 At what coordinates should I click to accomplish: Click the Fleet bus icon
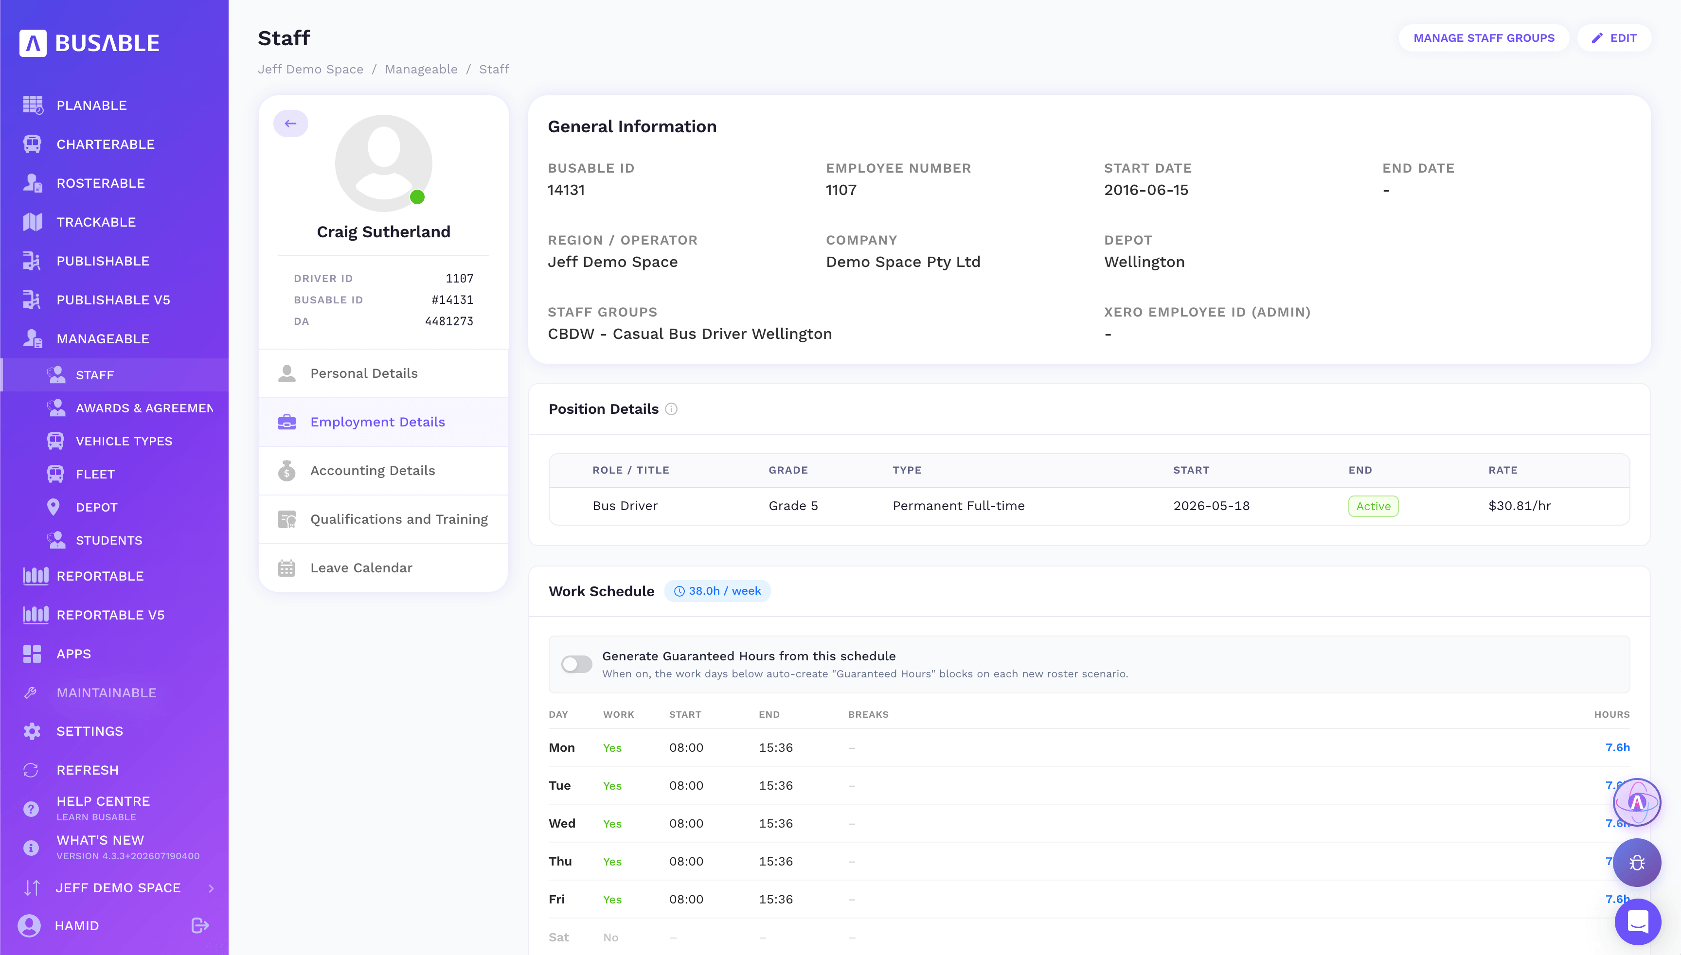(56, 474)
